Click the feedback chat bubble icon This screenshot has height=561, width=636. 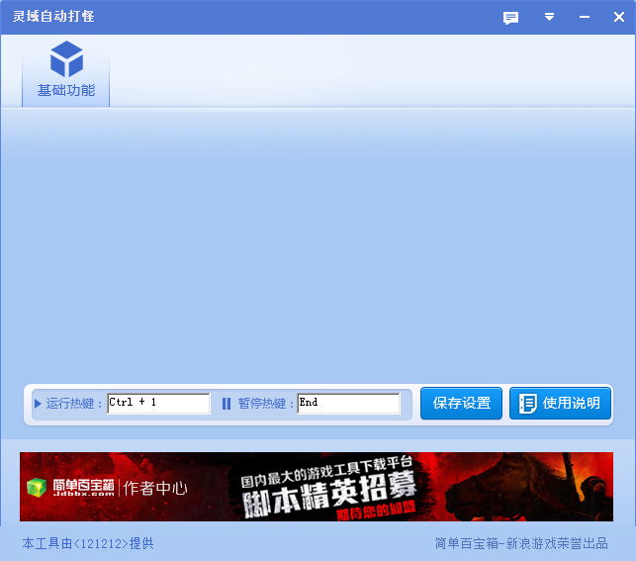pyautogui.click(x=510, y=18)
